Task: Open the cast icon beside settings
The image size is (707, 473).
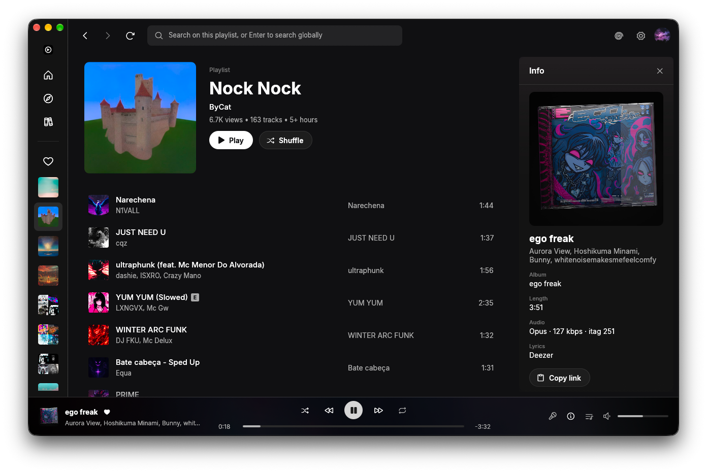Action: pos(619,36)
